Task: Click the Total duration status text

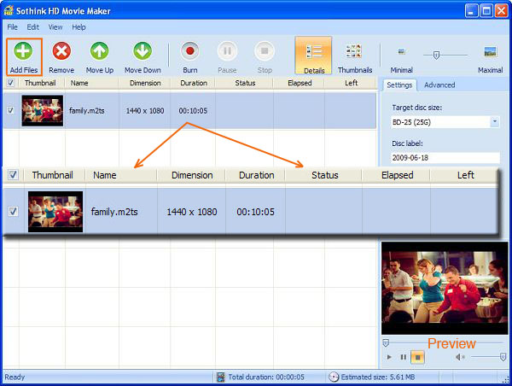Action: [x=266, y=377]
